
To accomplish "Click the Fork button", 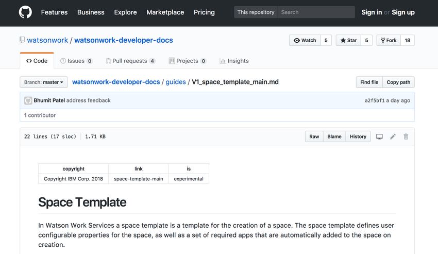I will click(389, 40).
